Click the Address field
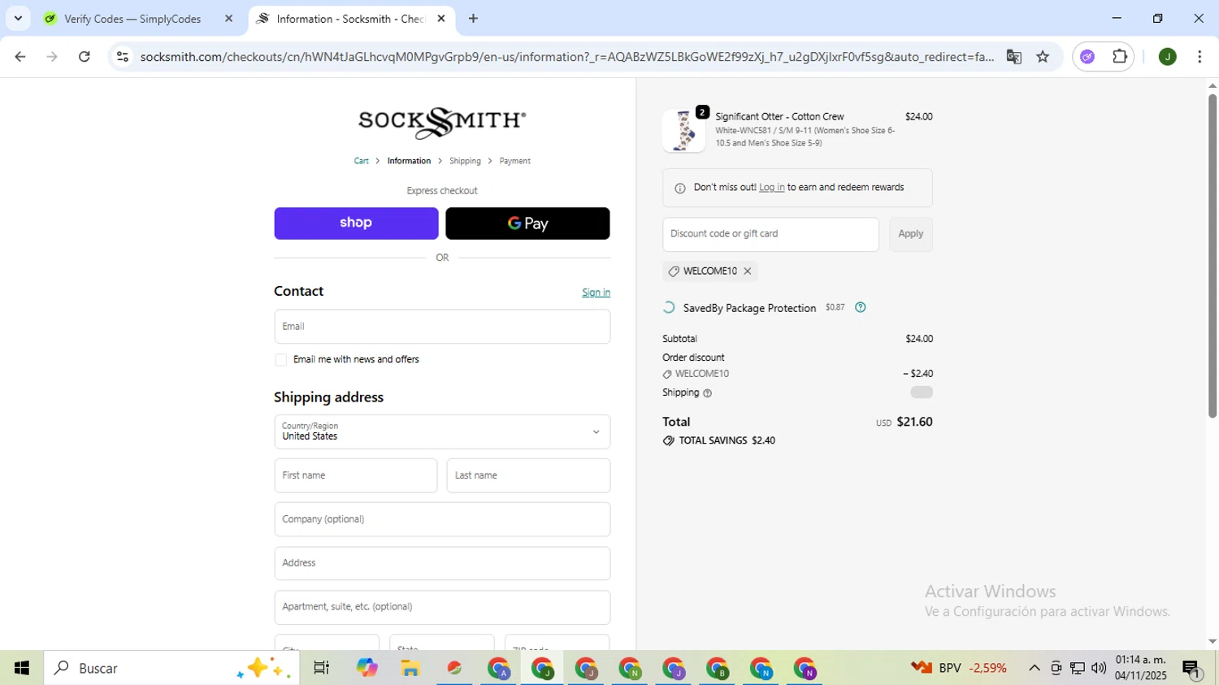 (x=442, y=563)
